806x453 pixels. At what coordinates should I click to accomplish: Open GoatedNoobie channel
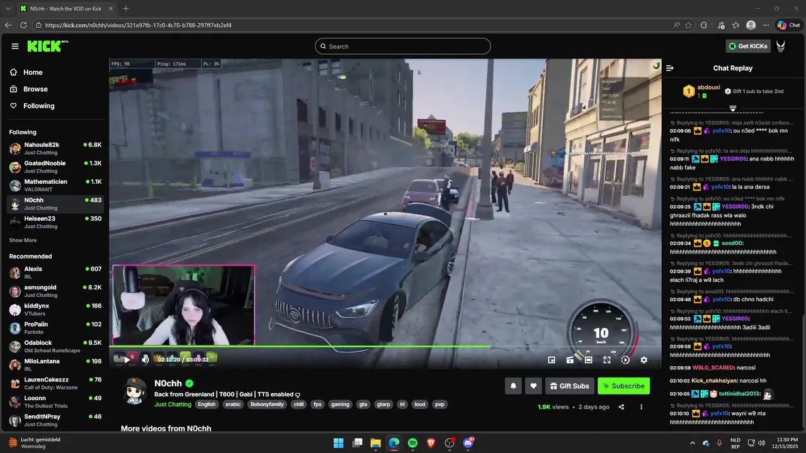coord(55,167)
